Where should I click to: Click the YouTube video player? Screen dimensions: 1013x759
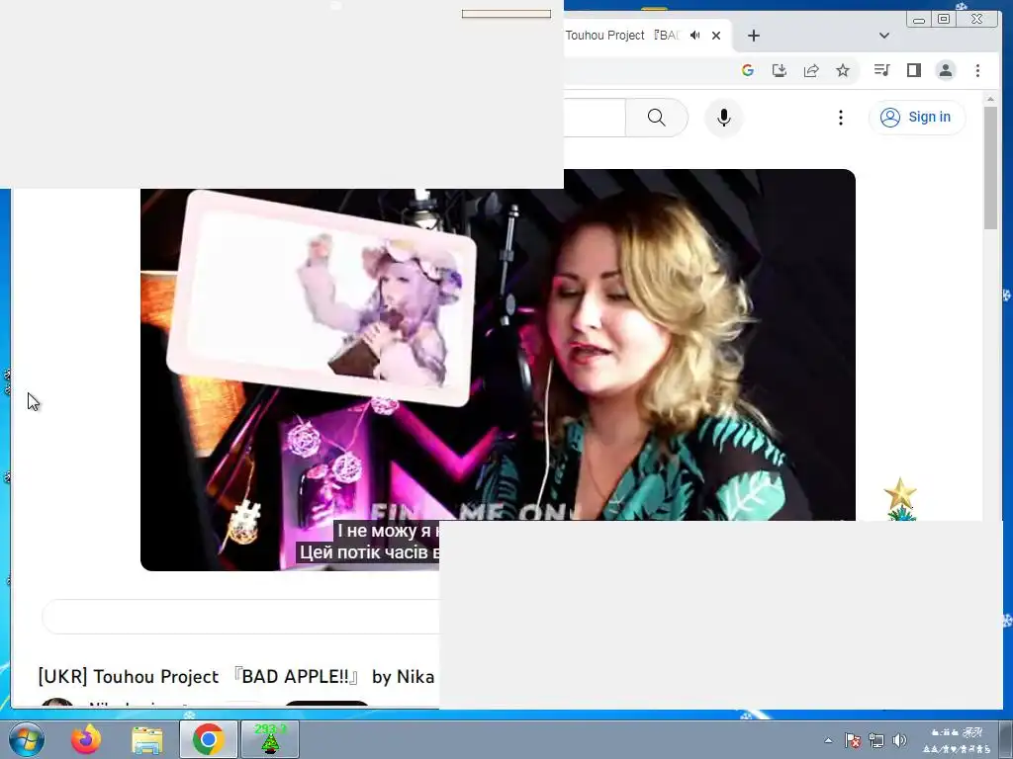[498, 370]
